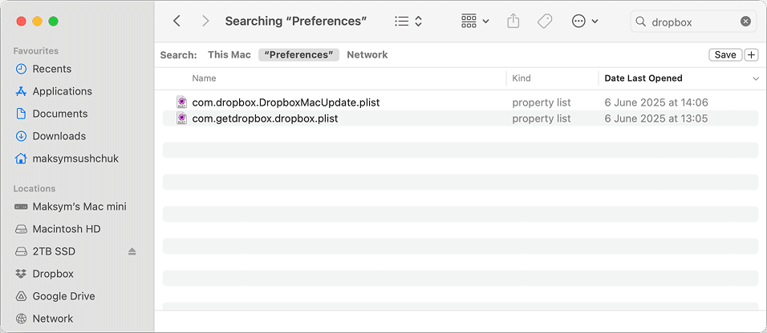
Task: Click date 6 June 2025 at 13:05
Action: tap(656, 118)
